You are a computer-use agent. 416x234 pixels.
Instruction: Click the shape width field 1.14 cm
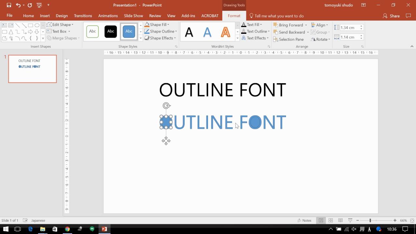[349, 37]
